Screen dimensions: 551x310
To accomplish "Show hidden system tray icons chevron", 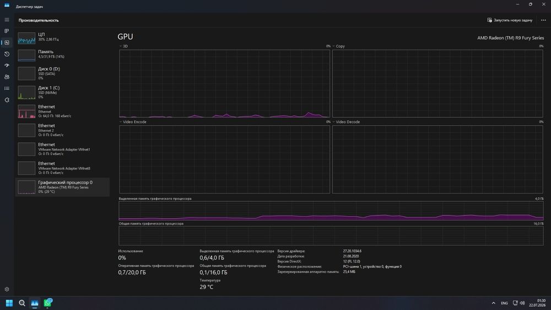I will point(493,303).
